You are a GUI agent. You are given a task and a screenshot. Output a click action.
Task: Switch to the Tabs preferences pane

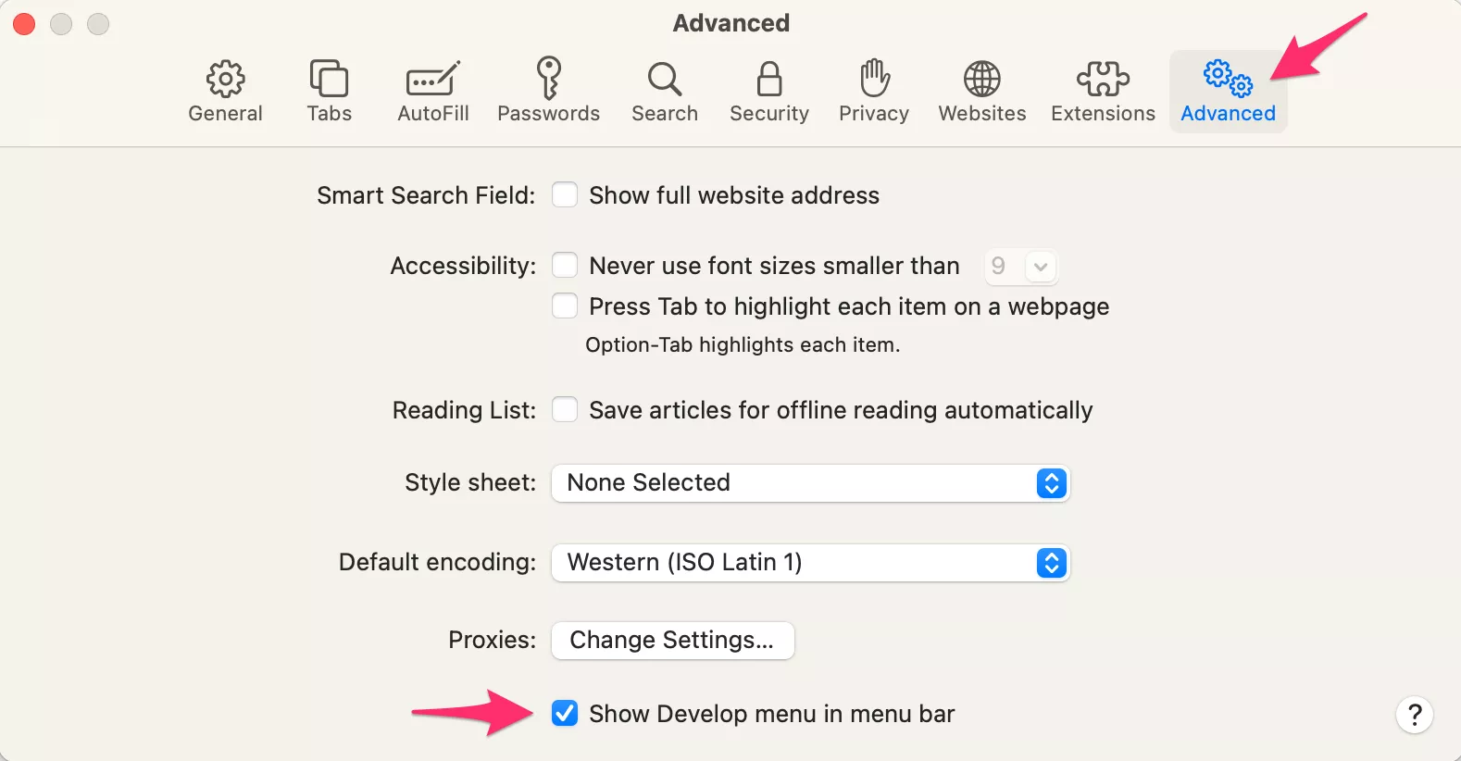329,91
